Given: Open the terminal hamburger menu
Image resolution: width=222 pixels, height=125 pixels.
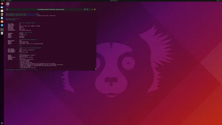Looking at the screenshot, I should coord(87,9).
